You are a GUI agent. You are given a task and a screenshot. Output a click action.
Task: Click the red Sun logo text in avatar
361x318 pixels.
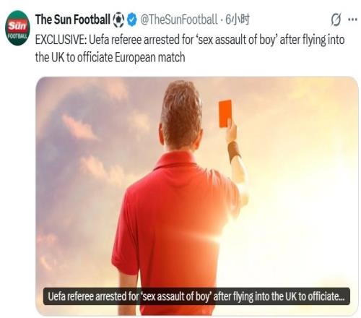[17, 26]
